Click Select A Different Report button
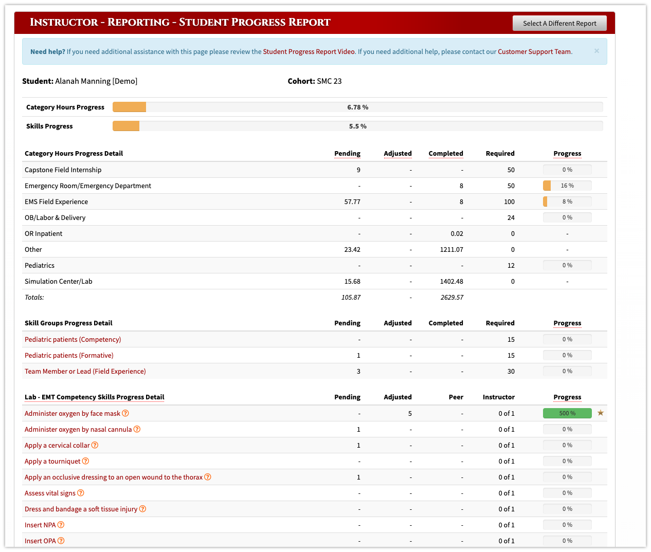This screenshot has height=552, width=651. (559, 23)
